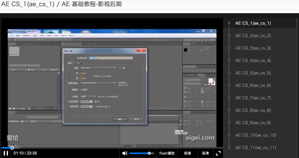Open playlist item AE CS_4(ae_cs_4)

pyautogui.click(x=253, y=60)
